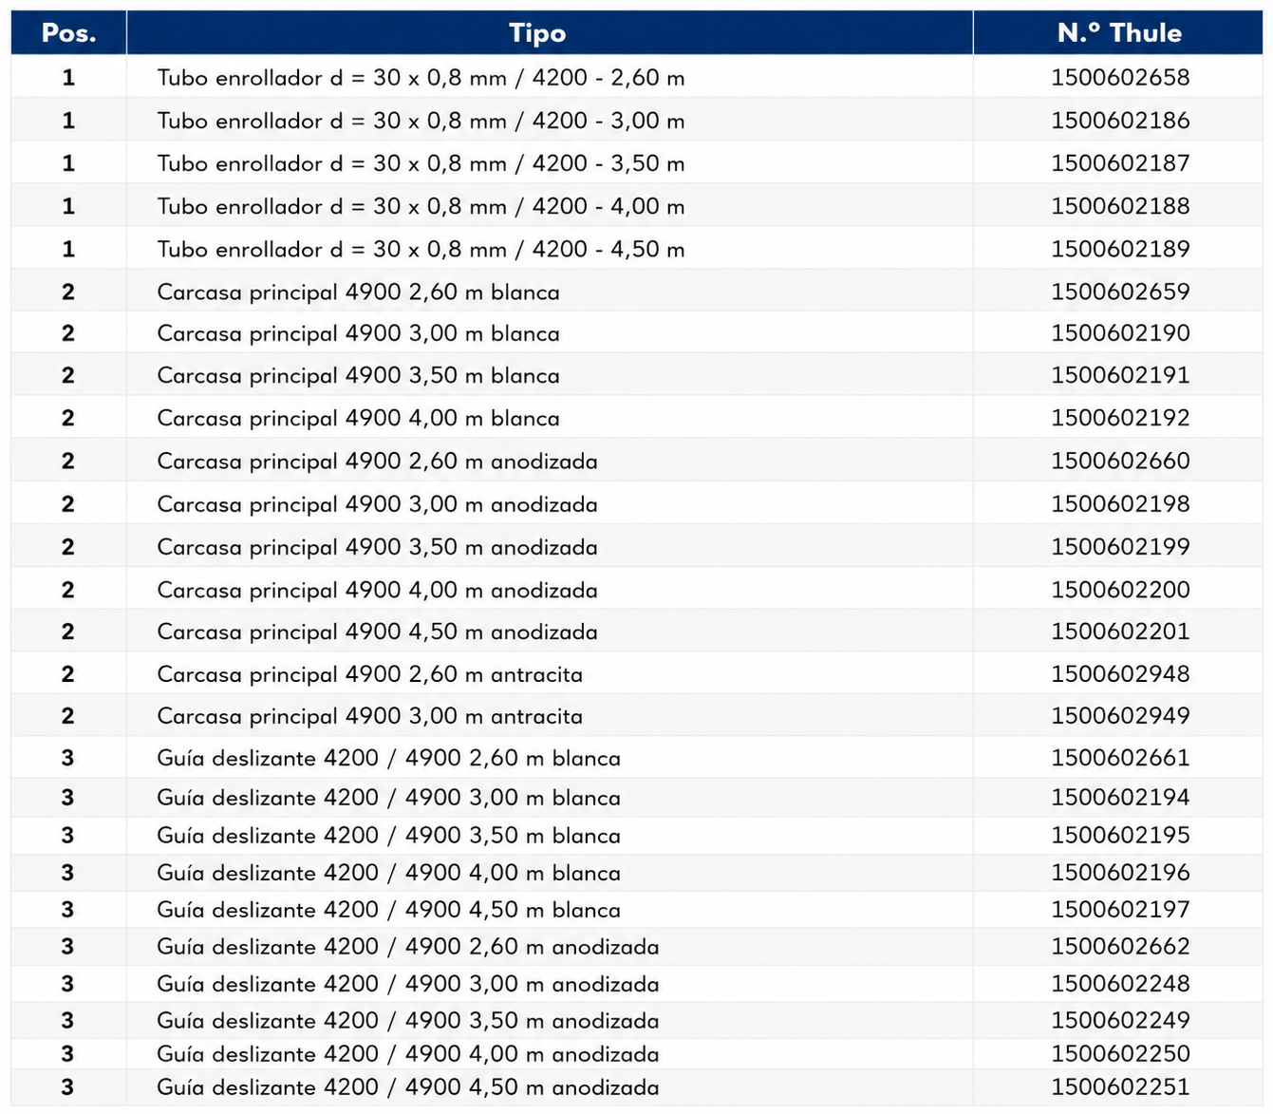1273x1114 pixels.
Task: Click the Tubo enrollador 2,60 m description
Action: 421,78
